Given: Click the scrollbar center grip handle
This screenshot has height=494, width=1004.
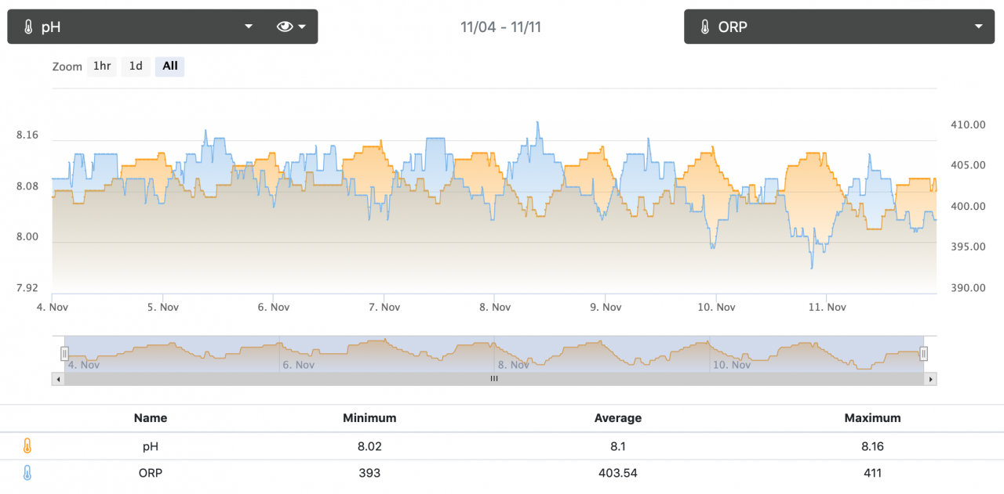Looking at the screenshot, I should click(494, 379).
